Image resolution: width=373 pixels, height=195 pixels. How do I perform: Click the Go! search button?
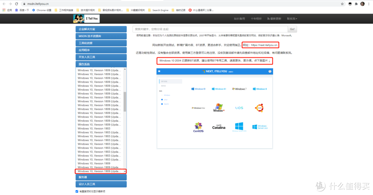[x=292, y=29]
